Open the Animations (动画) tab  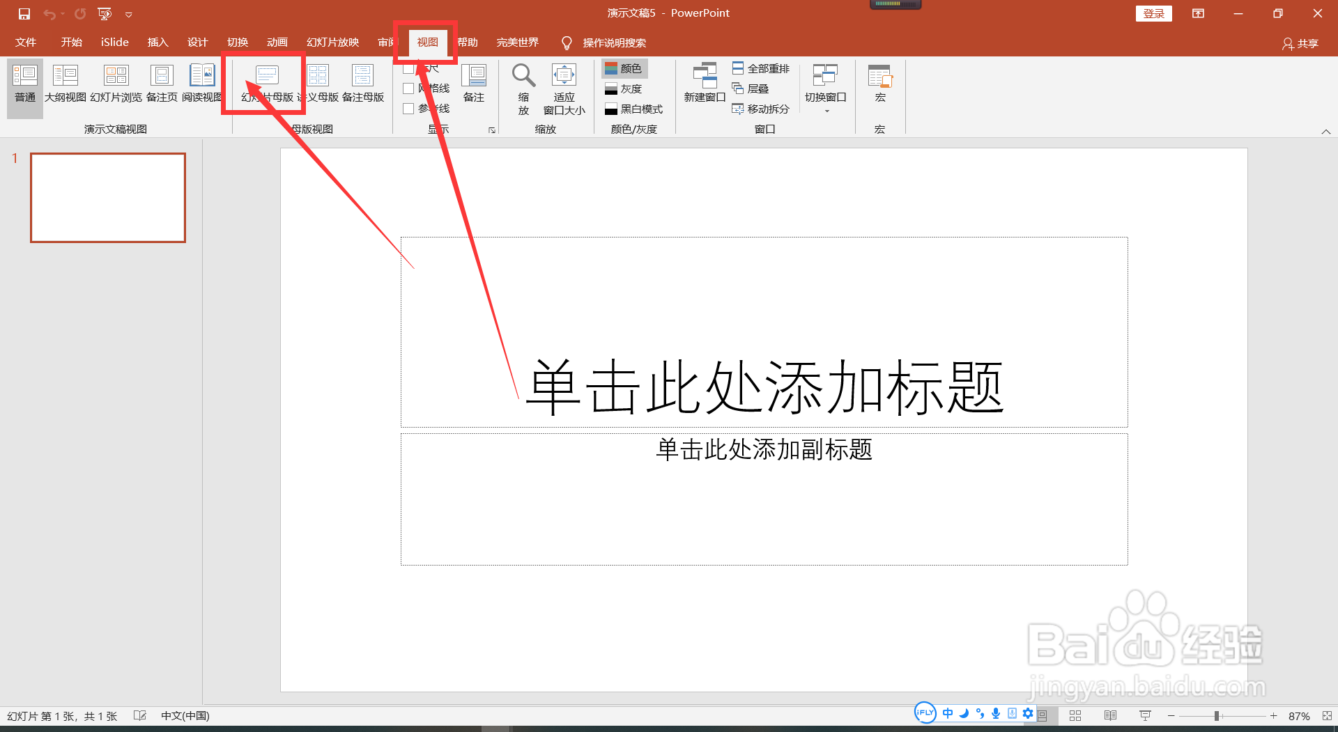[x=277, y=42]
